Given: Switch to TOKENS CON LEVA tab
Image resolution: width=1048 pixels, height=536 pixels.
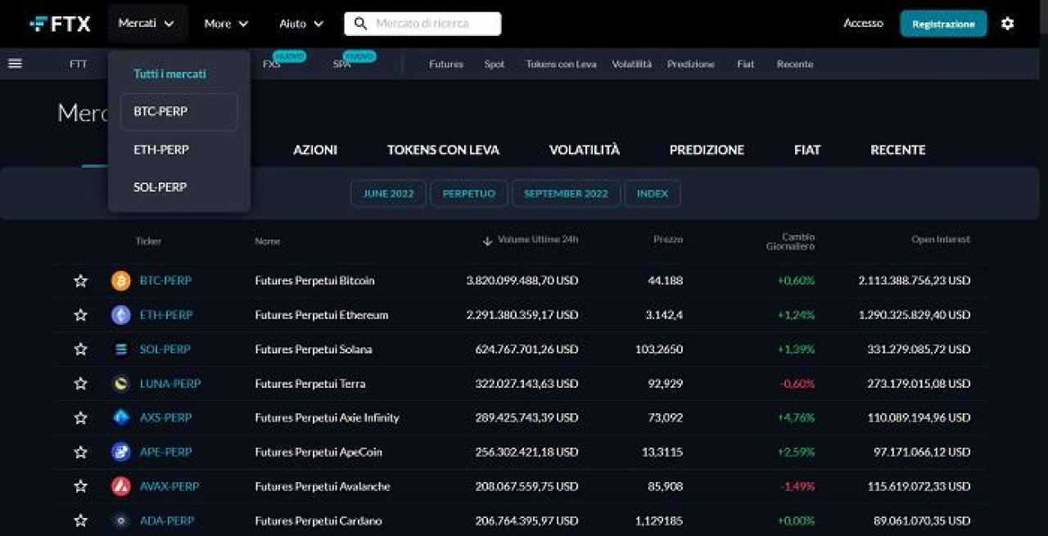Looking at the screenshot, I should pos(443,150).
